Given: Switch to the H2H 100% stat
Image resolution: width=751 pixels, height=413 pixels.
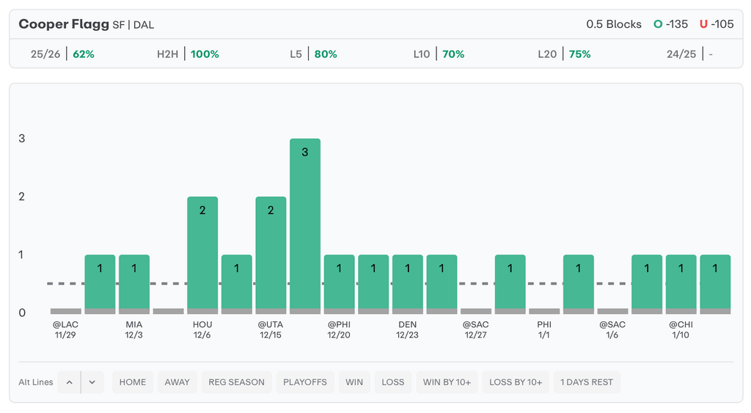Looking at the screenshot, I should pos(188,54).
